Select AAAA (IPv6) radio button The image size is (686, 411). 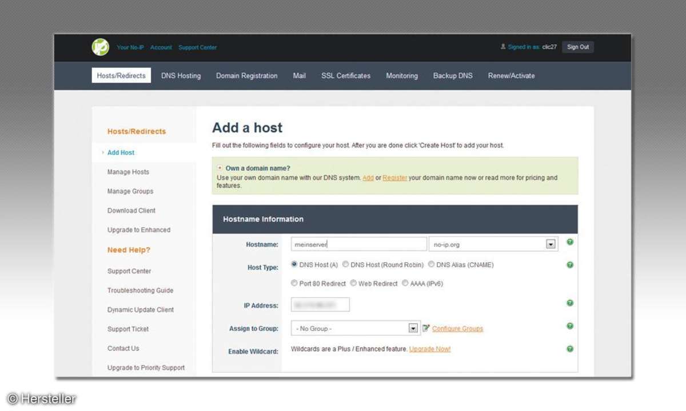tap(405, 283)
